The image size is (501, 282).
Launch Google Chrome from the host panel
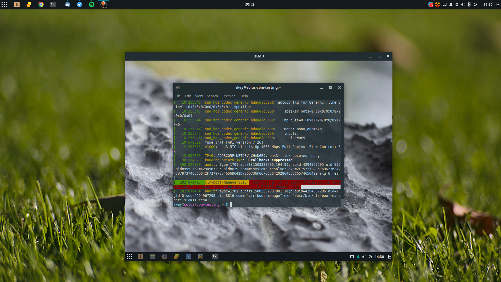coord(41,4)
